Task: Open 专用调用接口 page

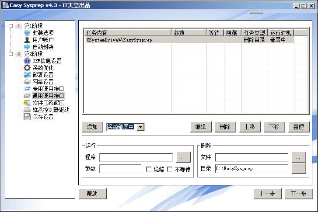Action: [x=48, y=89]
